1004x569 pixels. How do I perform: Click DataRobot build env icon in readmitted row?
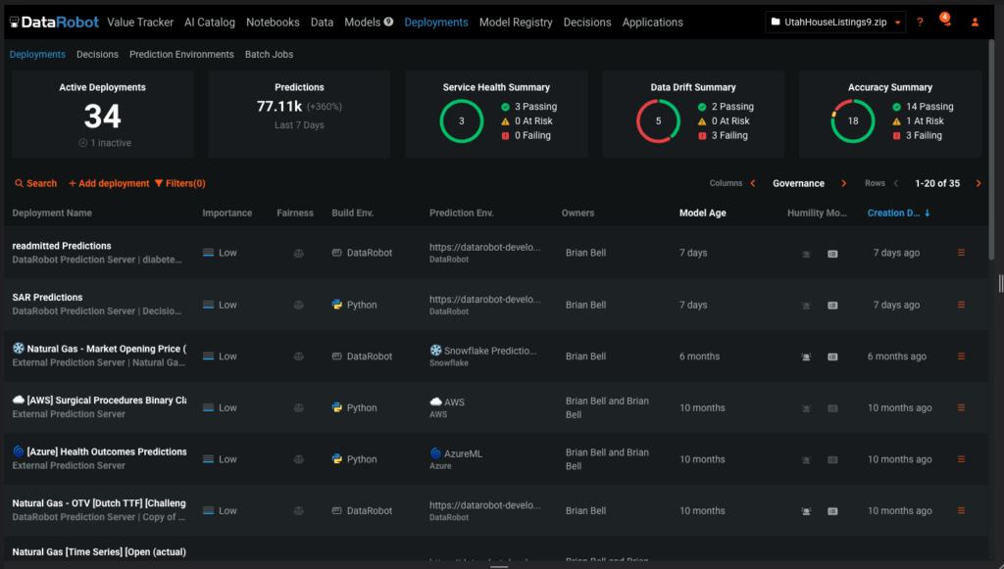click(337, 253)
